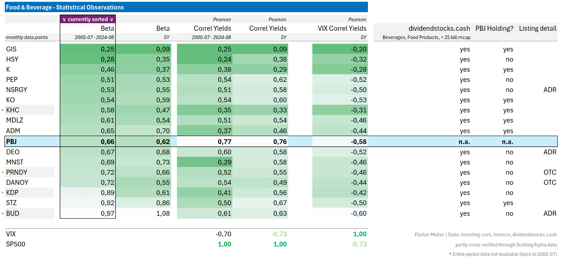Click the 'dividendstocks.cash' column header

(x=439, y=28)
